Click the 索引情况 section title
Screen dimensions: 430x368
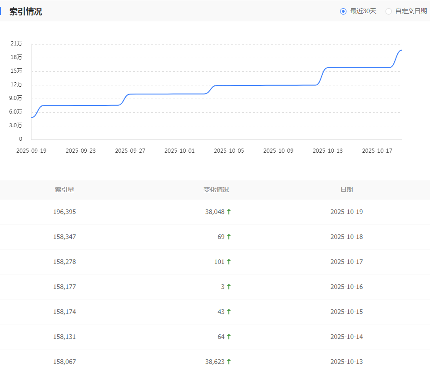pyautogui.click(x=26, y=11)
